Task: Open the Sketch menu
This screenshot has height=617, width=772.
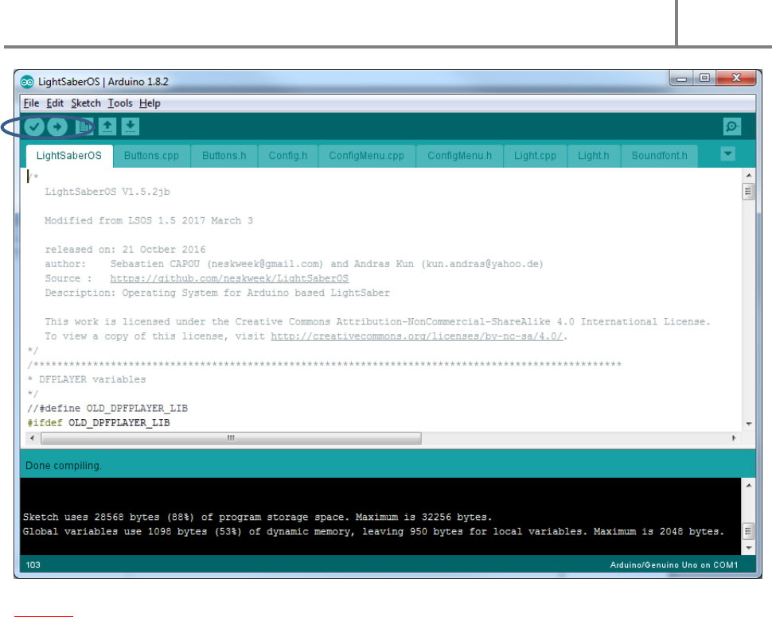Action: (86, 103)
